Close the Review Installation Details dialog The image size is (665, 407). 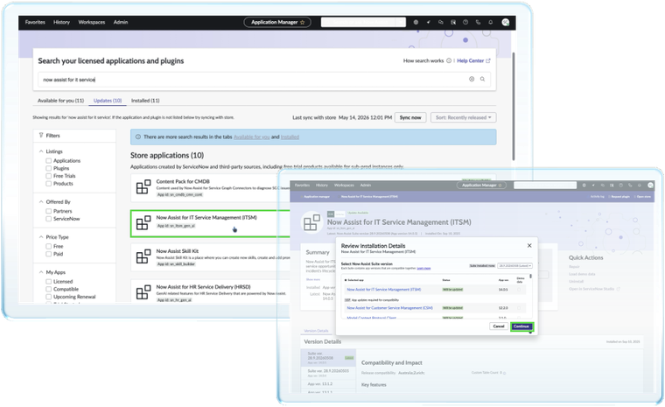point(529,245)
